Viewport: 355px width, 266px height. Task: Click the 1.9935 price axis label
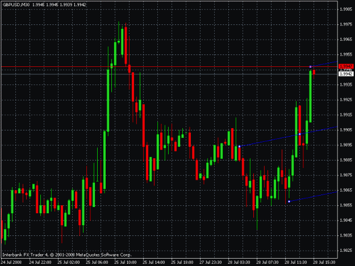[346, 85]
